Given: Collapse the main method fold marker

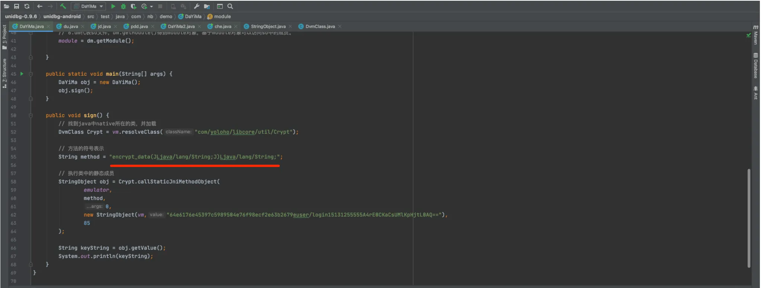Looking at the screenshot, I should pyautogui.click(x=31, y=74).
